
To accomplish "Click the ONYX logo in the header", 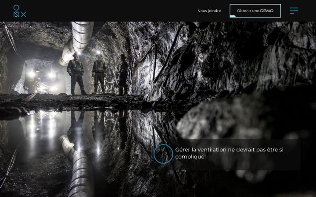I will tap(20, 11).
